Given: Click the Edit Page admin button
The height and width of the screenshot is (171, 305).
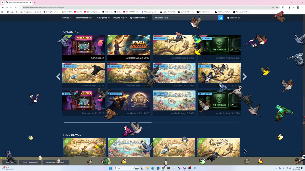Looking at the screenshot, I should coord(10,162).
